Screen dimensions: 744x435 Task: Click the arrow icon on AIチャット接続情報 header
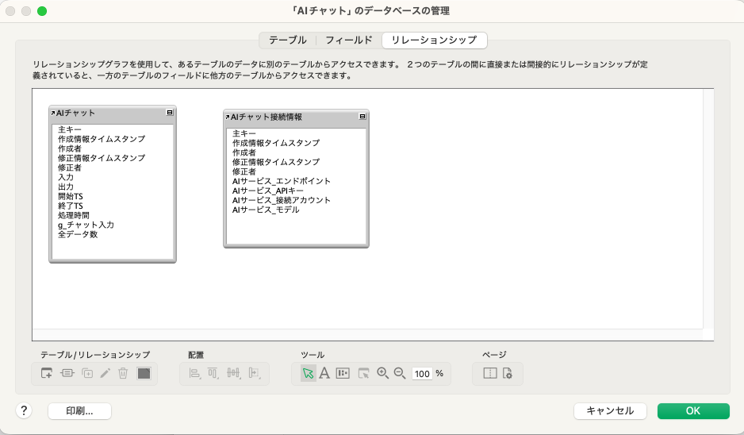[228, 117]
